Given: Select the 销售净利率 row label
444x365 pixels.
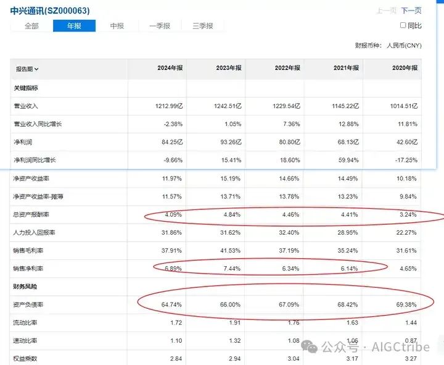Looking at the screenshot, I should (x=28, y=269).
